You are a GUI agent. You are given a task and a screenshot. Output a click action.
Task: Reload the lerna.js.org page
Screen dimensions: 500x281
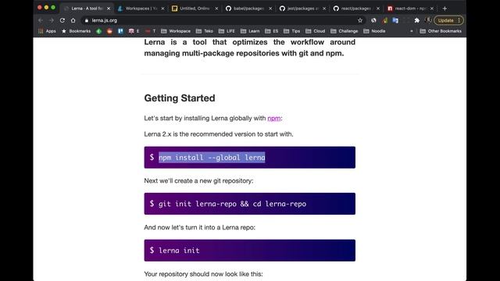(x=62, y=20)
